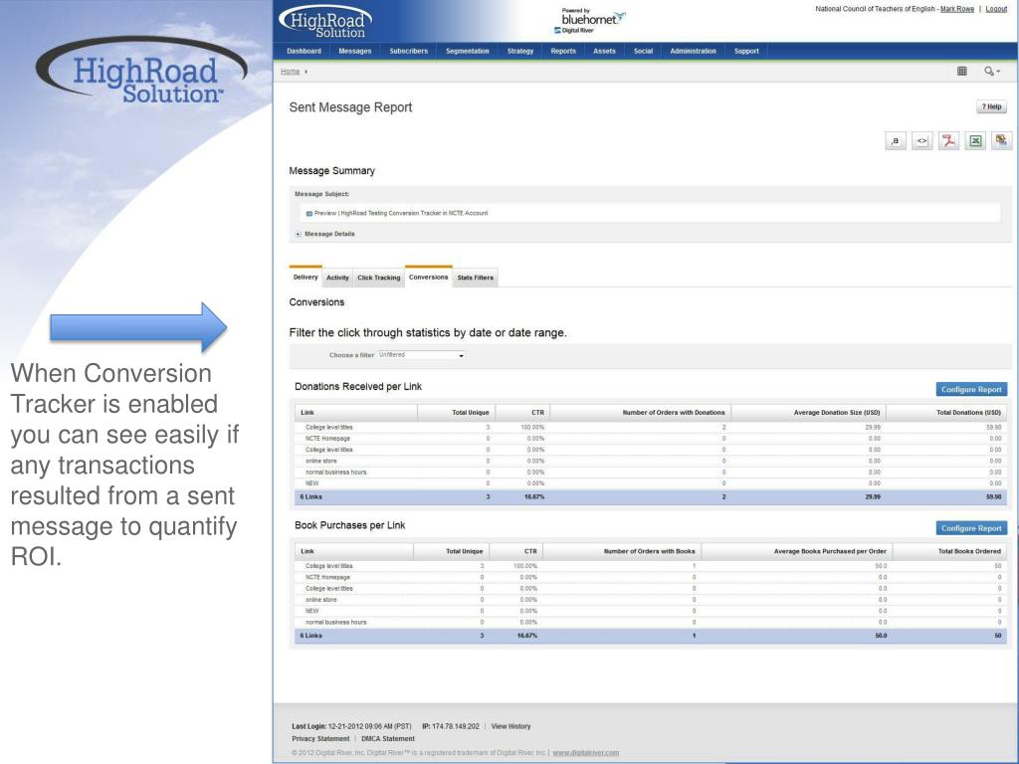This screenshot has width=1019, height=764.
Task: Click Configure Report for Donations Received
Action: (971, 389)
